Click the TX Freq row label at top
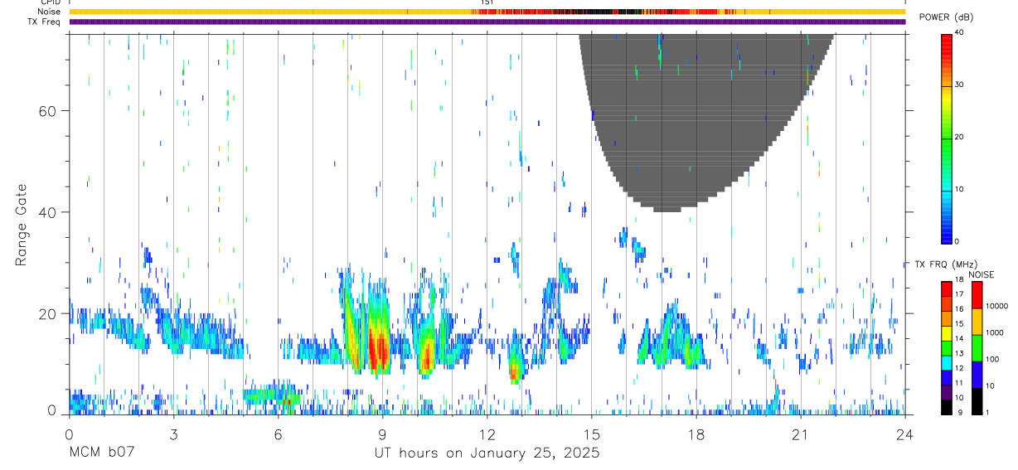This screenshot has width=1018, height=470. click(x=44, y=22)
